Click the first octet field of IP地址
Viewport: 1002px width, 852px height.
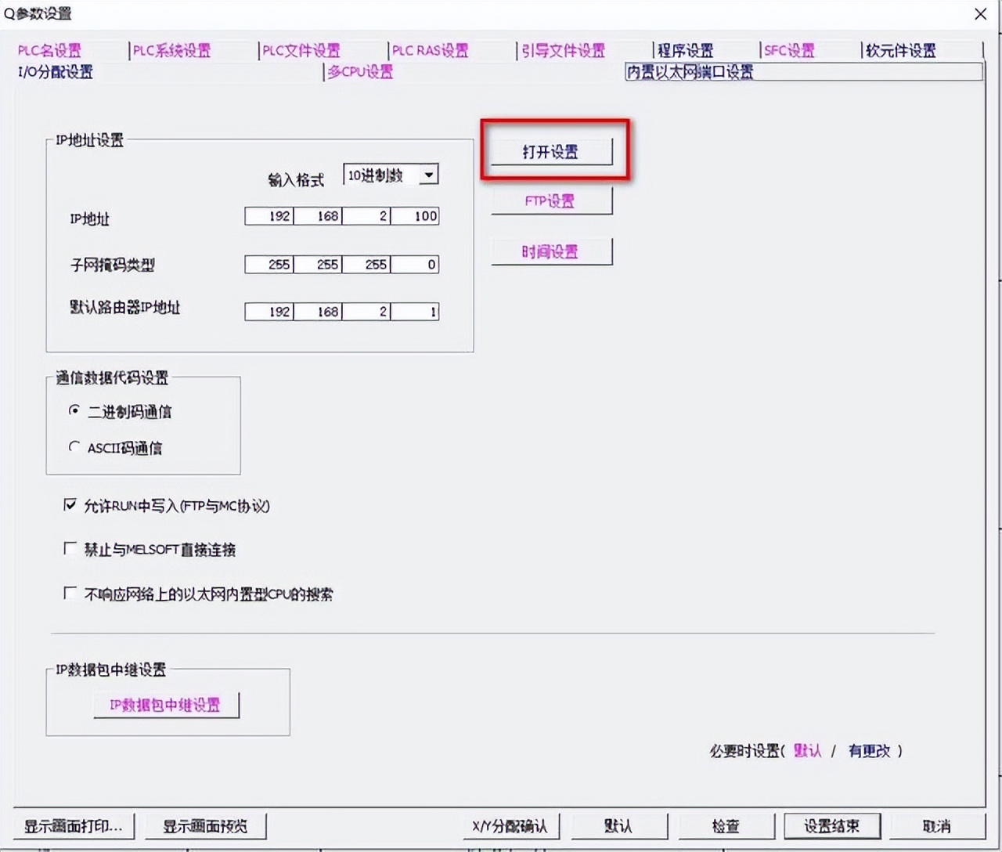pos(268,215)
